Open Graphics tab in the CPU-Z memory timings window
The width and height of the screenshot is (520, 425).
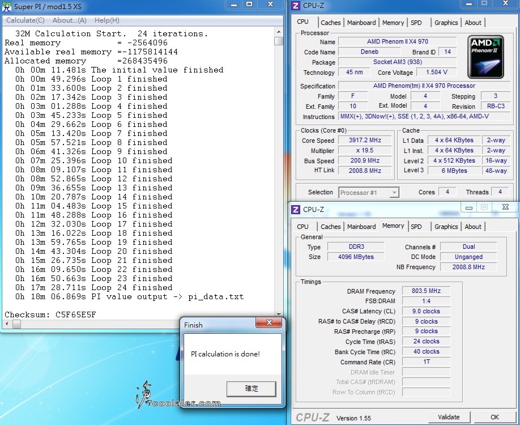point(446,227)
